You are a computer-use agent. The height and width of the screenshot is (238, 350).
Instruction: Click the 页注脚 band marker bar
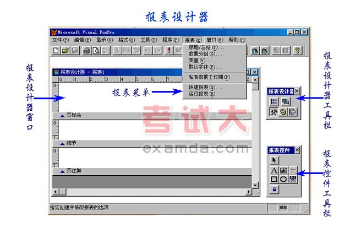pos(152,171)
